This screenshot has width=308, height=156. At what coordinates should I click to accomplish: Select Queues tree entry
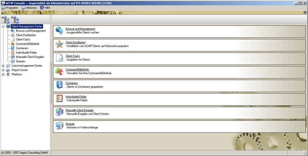point(21,61)
